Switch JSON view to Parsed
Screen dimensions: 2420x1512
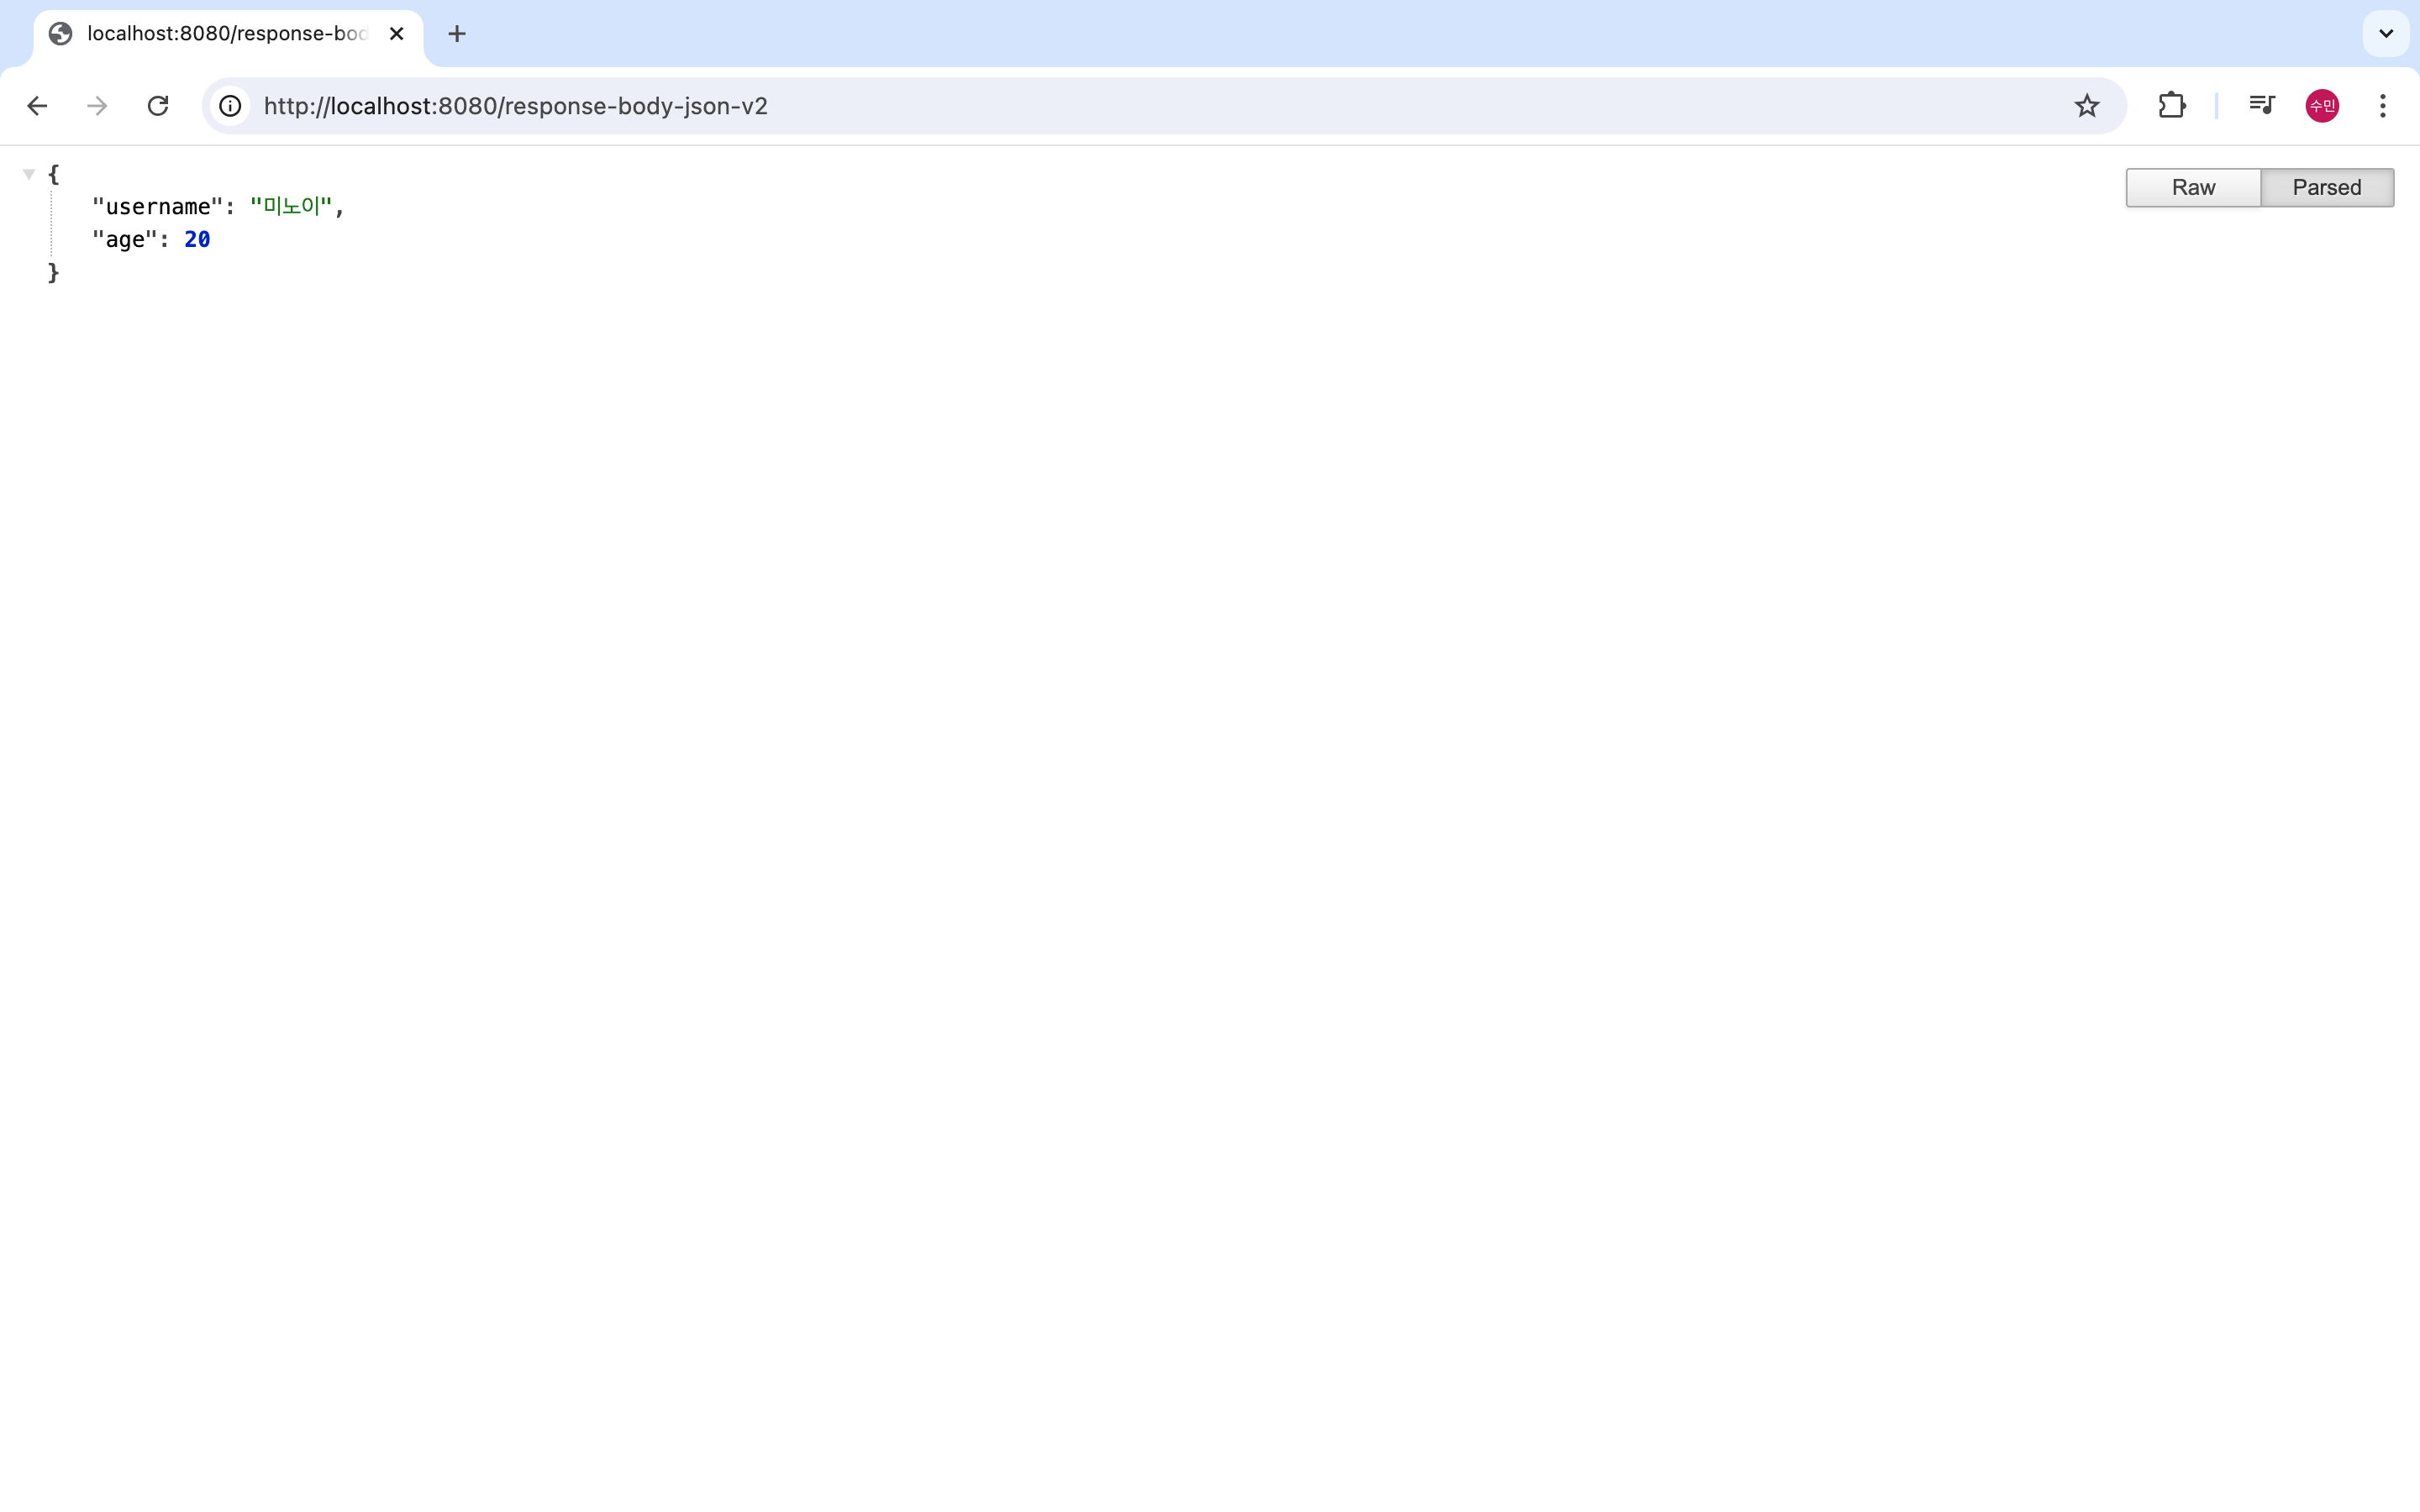tap(2326, 188)
